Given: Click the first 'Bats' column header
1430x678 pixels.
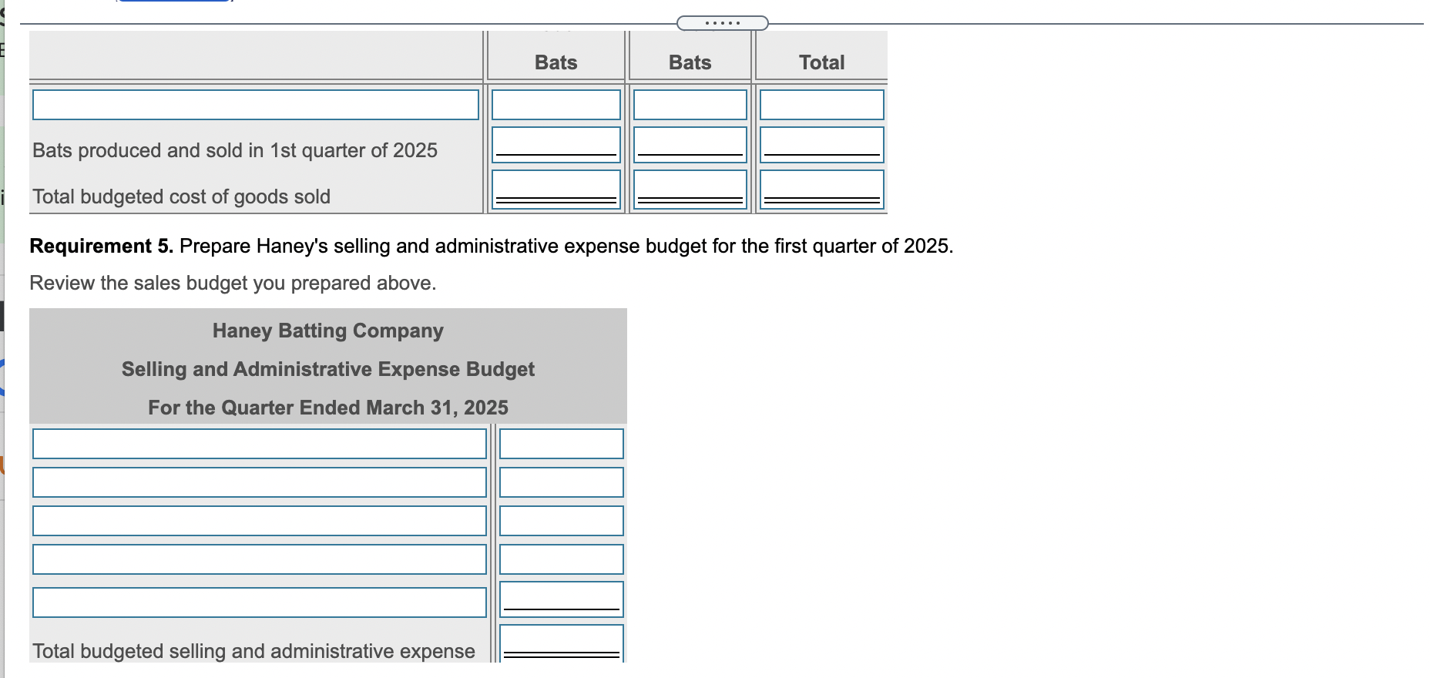Looking at the screenshot, I should click(x=556, y=62).
